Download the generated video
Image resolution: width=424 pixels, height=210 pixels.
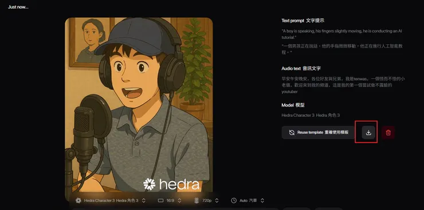pyautogui.click(x=368, y=133)
